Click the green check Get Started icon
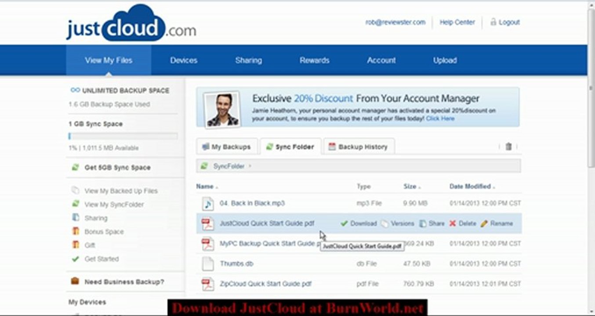This screenshot has height=316, width=595. [75, 259]
